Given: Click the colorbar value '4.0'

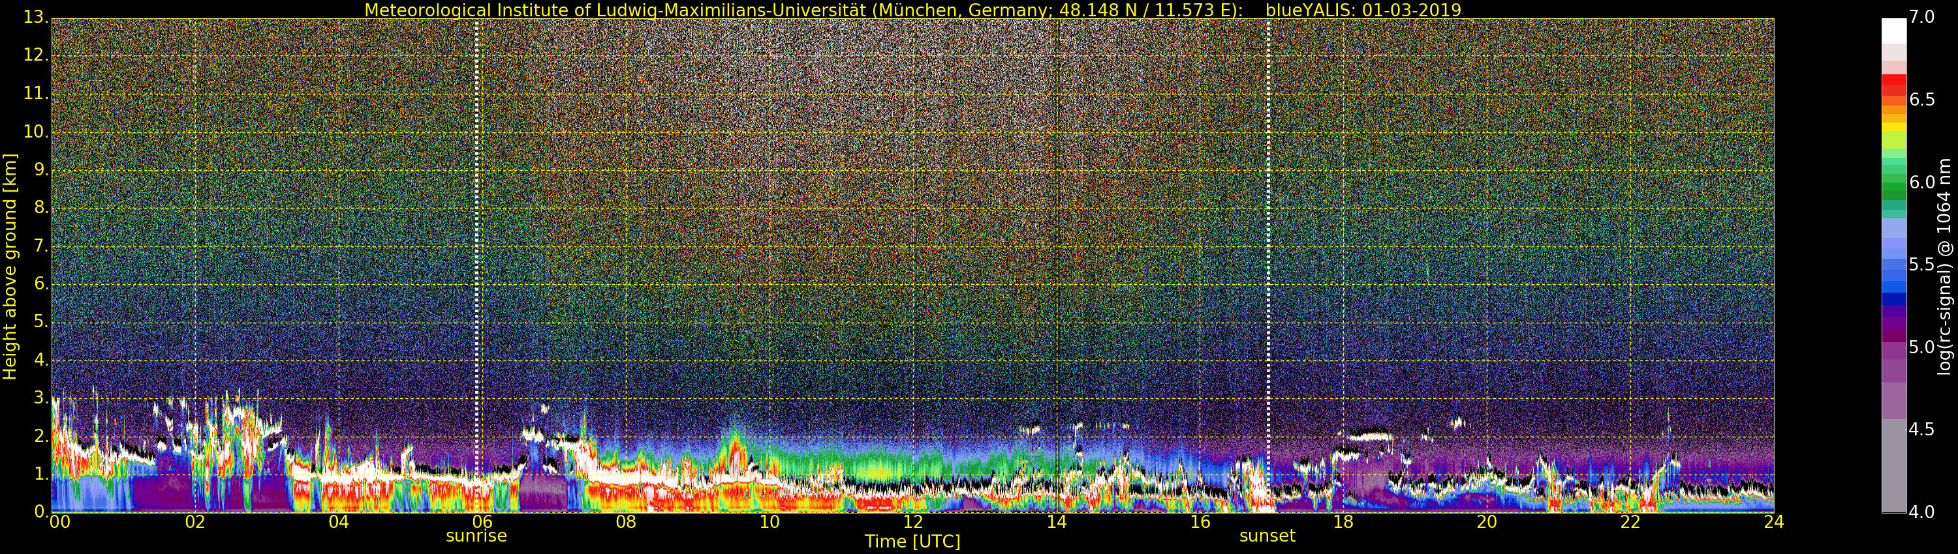Looking at the screenshot, I should [x=1922, y=512].
